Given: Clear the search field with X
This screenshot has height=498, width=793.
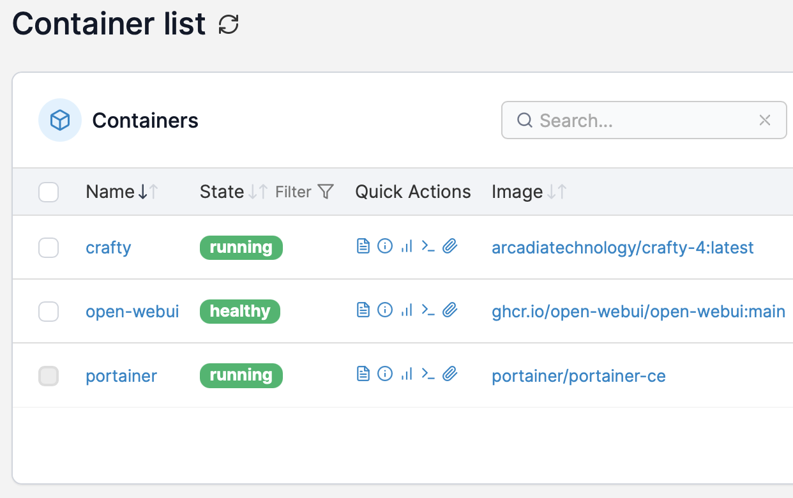Looking at the screenshot, I should (x=764, y=120).
